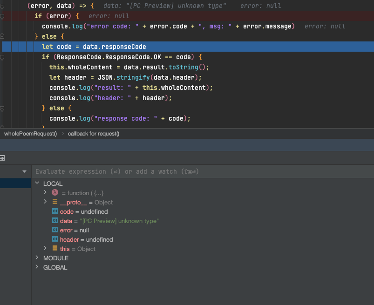Viewport: 374px width, 305px height.
Task: Expand the 'this = Object' row
Action: click(x=45, y=248)
